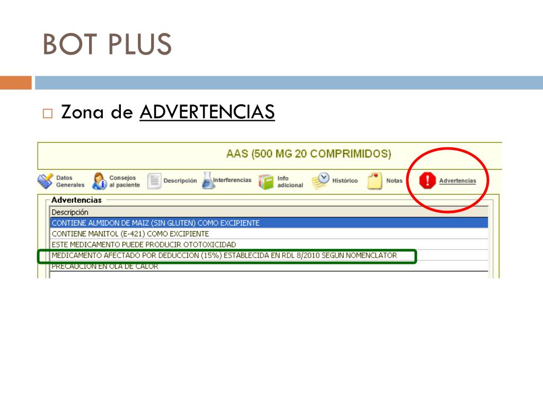Go to the Interferencias tab label
The width and height of the screenshot is (543, 407).
click(232, 180)
